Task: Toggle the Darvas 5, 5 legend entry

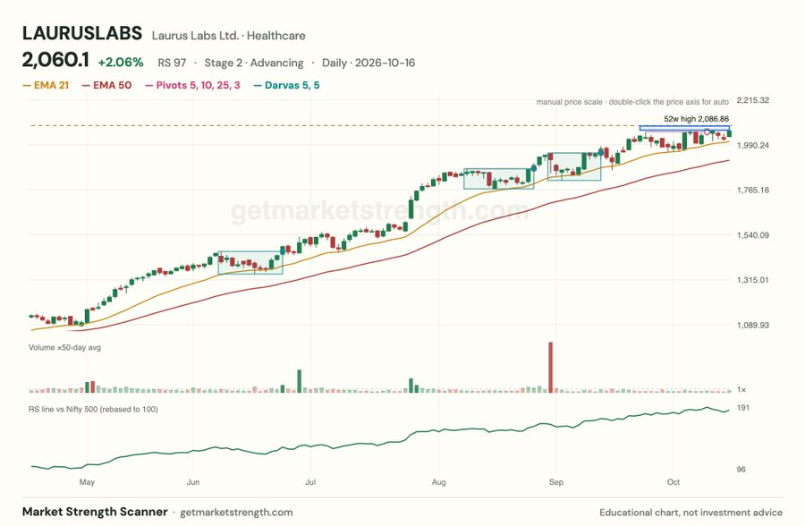Action: (286, 85)
